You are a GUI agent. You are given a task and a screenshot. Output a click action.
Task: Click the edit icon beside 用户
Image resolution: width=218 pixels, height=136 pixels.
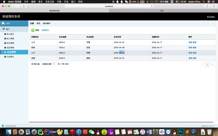tap(4, 29)
